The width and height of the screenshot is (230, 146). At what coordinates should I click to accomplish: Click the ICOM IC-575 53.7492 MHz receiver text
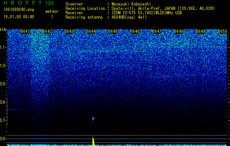(x=147, y=13)
